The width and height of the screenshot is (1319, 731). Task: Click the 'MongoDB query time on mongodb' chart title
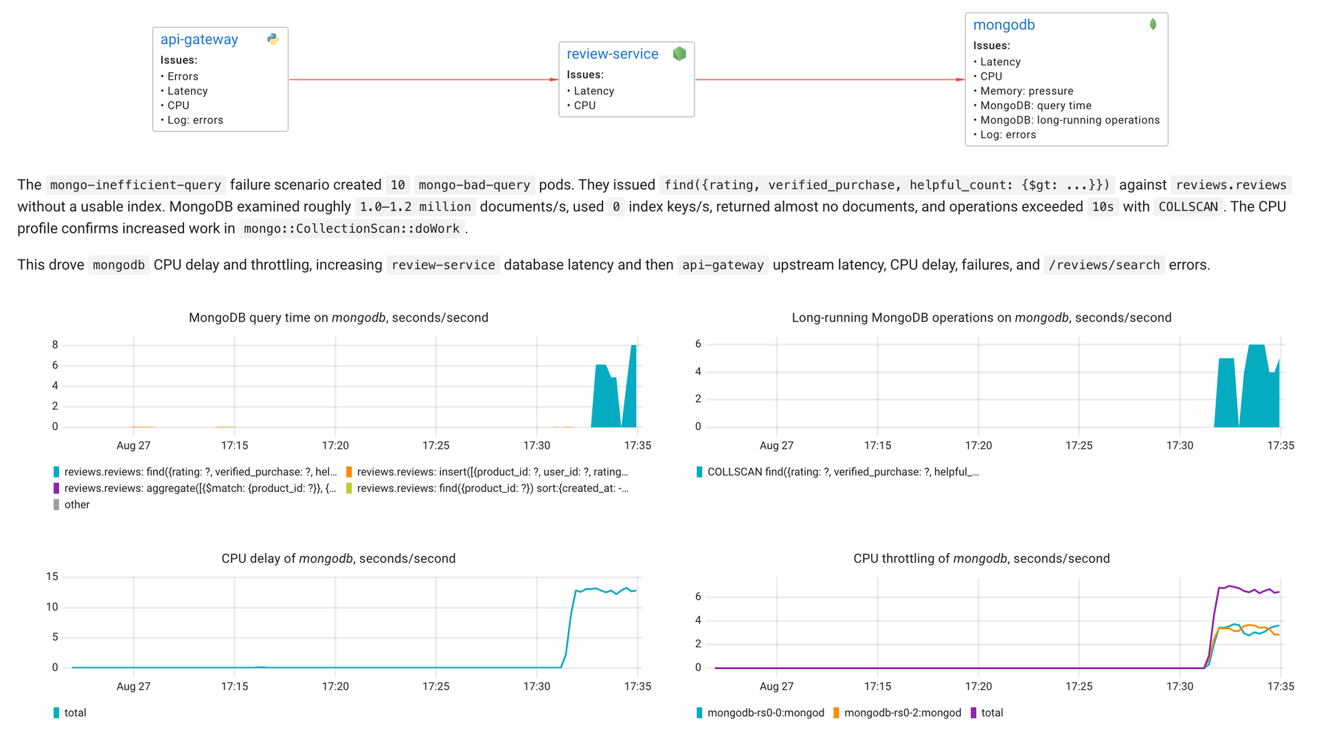coord(339,318)
